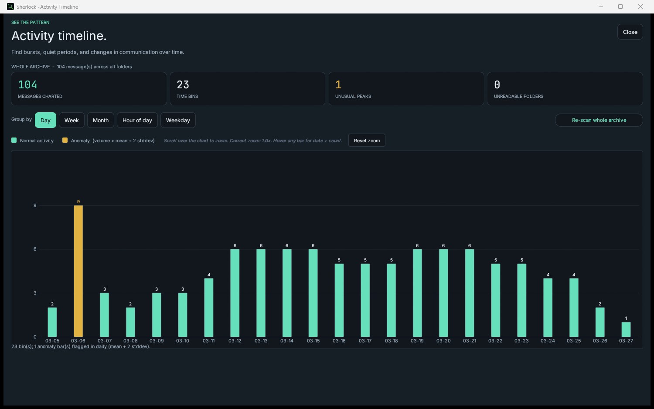Click the teal Normal activity legend swatch
The image size is (654, 409).
[x=14, y=140]
